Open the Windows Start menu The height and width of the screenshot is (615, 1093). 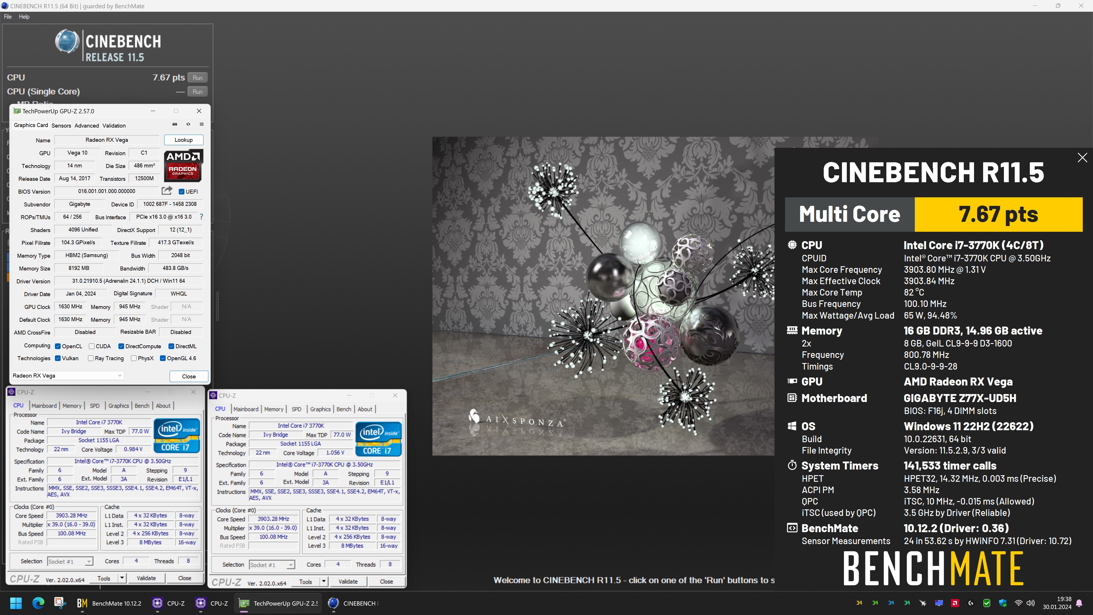tap(16, 603)
